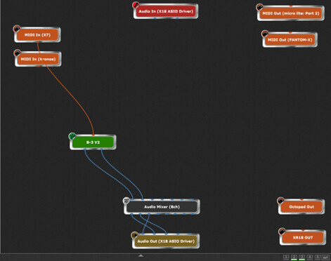Click the icon on the Octopad Out node
Viewport: 331px width, 261px height.
click(x=280, y=201)
